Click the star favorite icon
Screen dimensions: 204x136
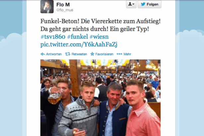click(92, 54)
